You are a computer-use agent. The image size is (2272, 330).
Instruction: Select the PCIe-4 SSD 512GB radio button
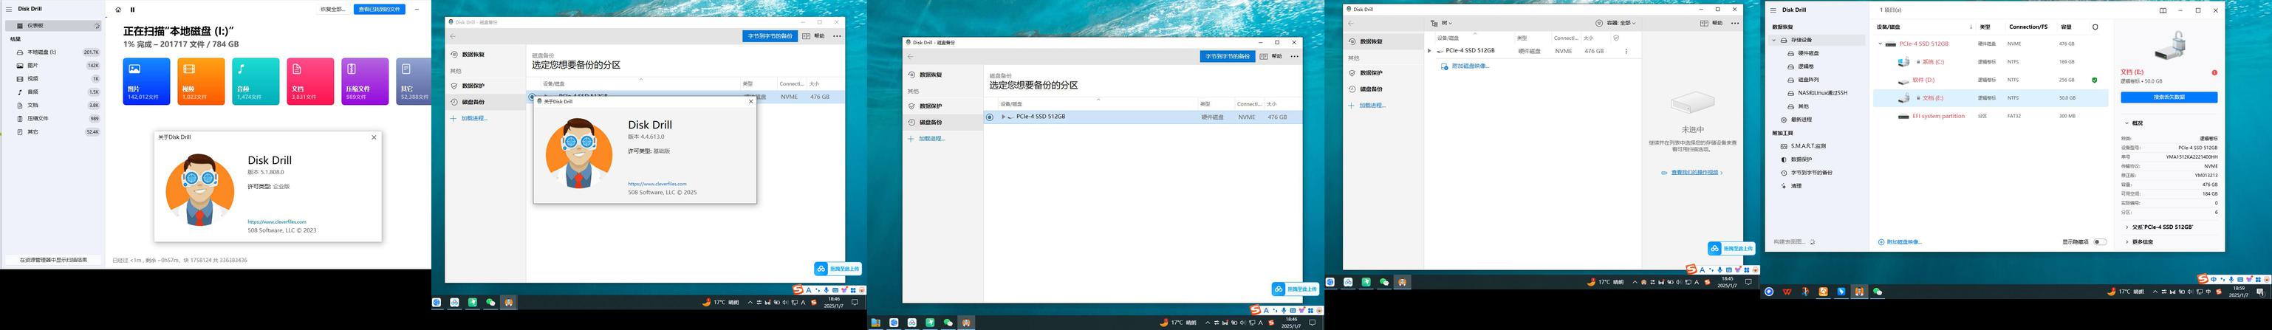tap(990, 117)
